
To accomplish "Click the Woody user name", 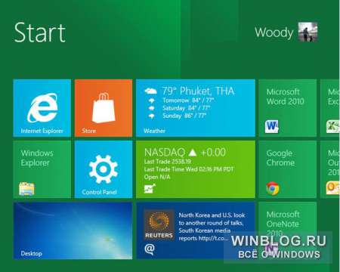I will click(274, 32).
